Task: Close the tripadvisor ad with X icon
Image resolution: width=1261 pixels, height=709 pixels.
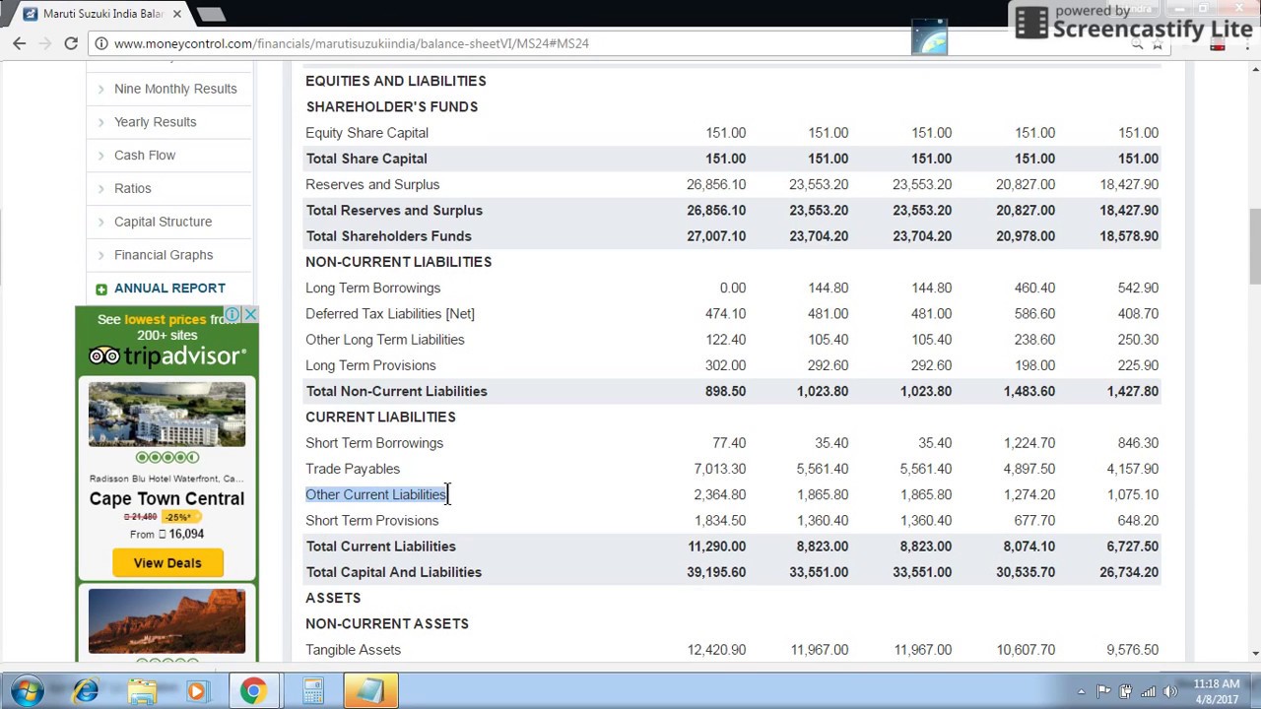Action: tap(250, 315)
